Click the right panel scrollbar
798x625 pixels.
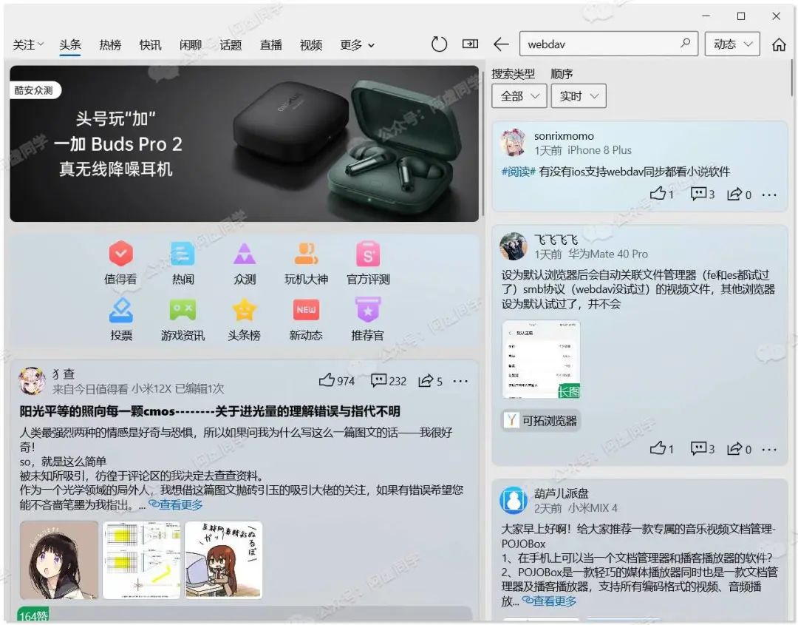pyautogui.click(x=792, y=76)
